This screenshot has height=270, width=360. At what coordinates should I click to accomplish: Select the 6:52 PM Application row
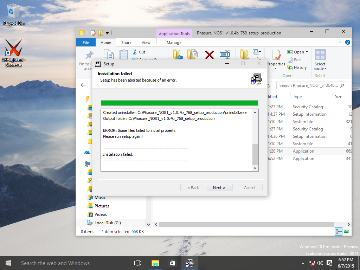[309, 159]
